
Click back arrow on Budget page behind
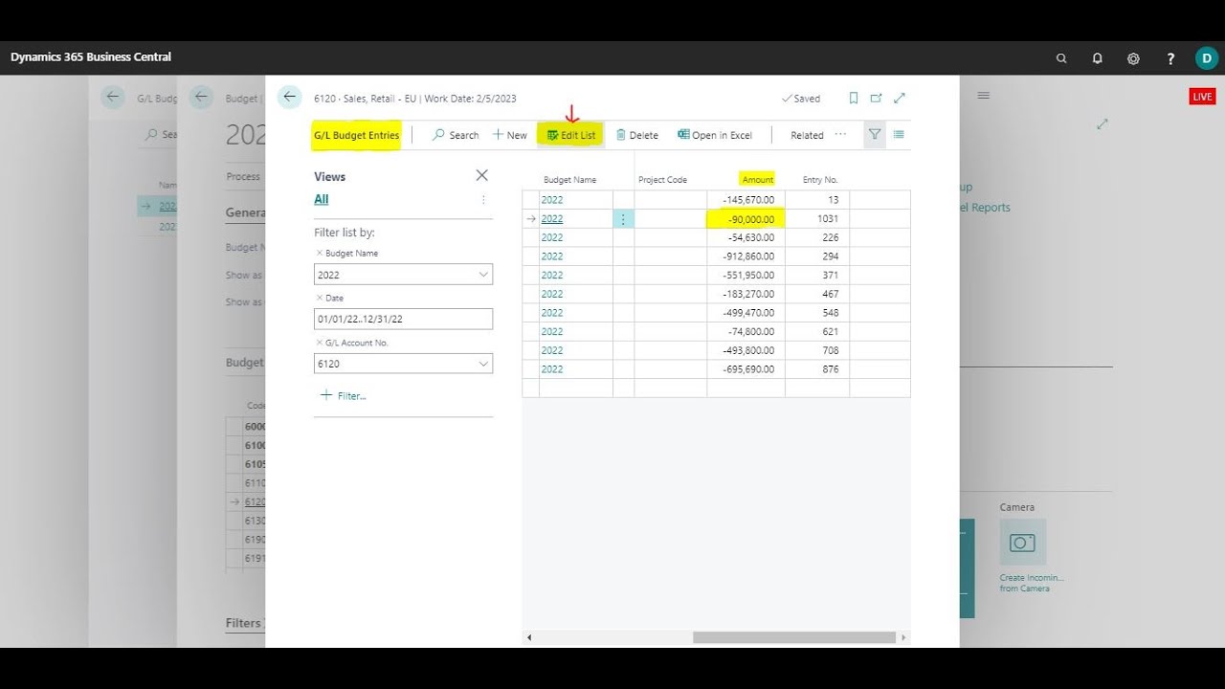click(x=201, y=97)
